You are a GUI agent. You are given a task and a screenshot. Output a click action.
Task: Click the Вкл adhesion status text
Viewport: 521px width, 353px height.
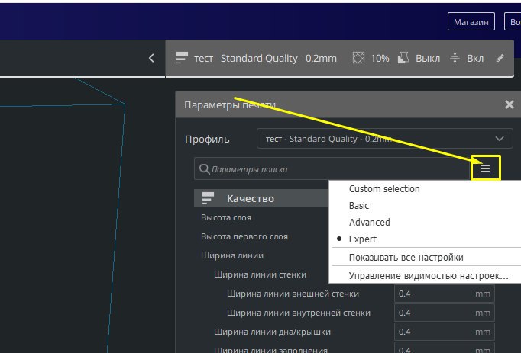pos(475,59)
